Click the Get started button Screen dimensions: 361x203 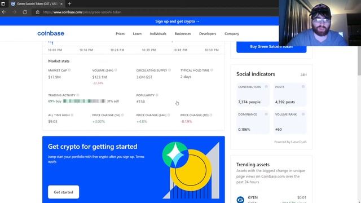tap(64, 192)
